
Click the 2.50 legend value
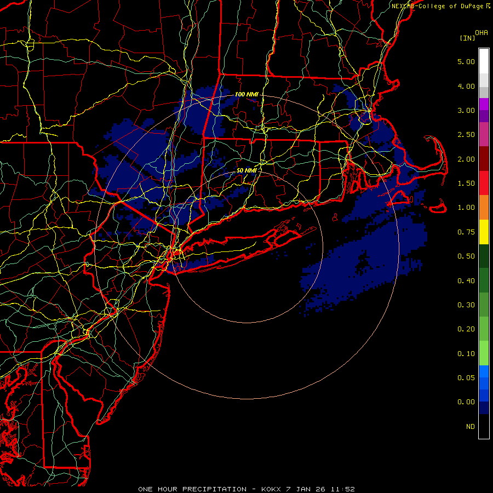[x=466, y=135]
